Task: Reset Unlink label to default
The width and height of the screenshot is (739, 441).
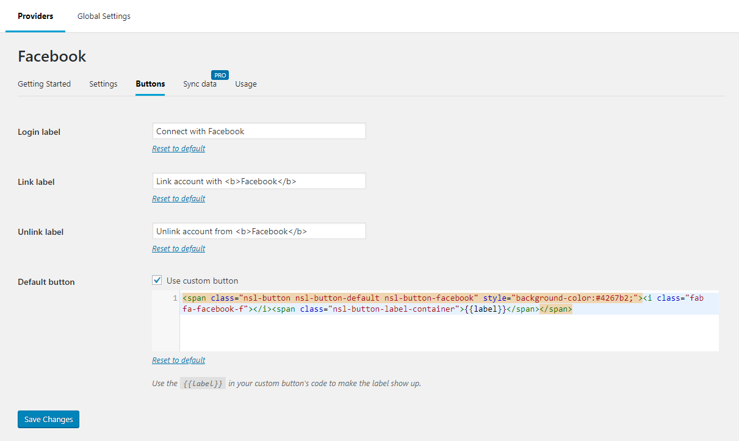Action: (178, 248)
